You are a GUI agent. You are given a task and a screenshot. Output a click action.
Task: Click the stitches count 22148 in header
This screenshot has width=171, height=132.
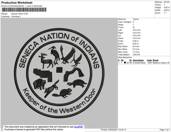[x=166, y=2]
